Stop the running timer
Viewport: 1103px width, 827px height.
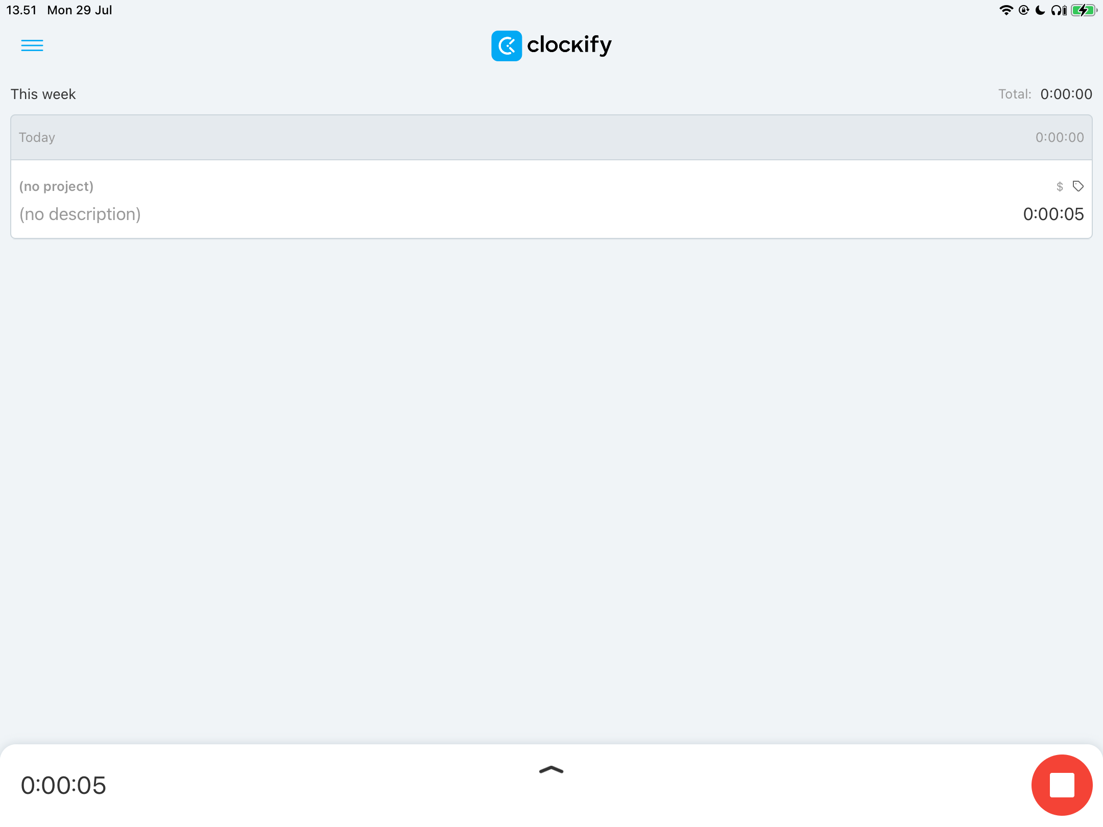pyautogui.click(x=1062, y=785)
